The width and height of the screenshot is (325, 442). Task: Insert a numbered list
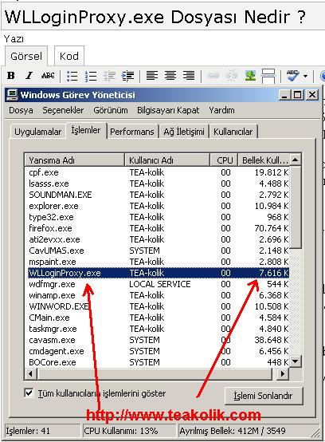tap(91, 76)
